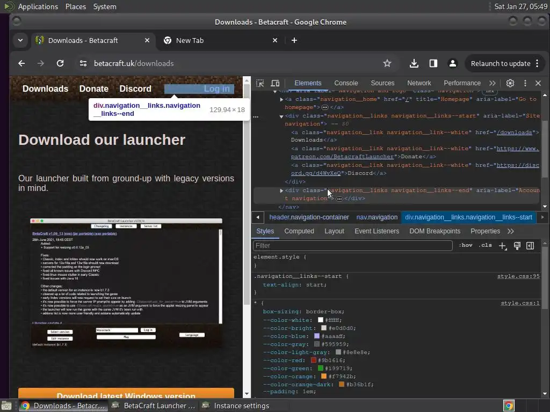Open DOM Breakpoints tab
Viewport: 550px width, 412px height.
[x=435, y=231]
